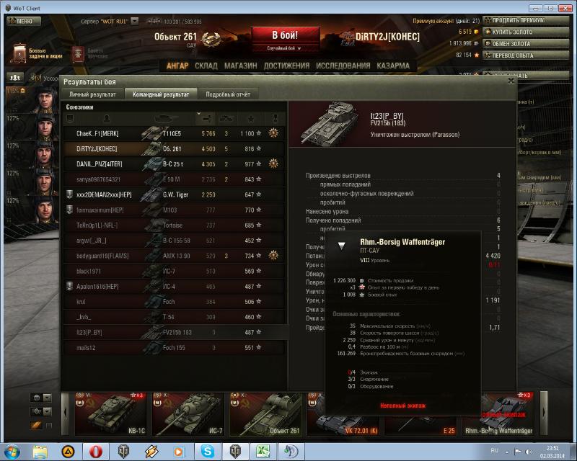The image size is (577, 461).
Task: Click platoon badge next to feirmaxsimum[HEP]
Action: tap(69, 210)
